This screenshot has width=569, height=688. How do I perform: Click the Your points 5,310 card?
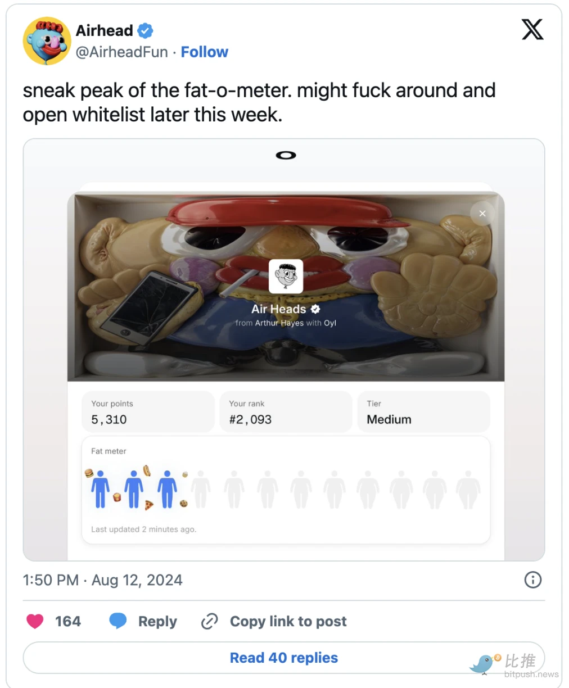pos(148,412)
